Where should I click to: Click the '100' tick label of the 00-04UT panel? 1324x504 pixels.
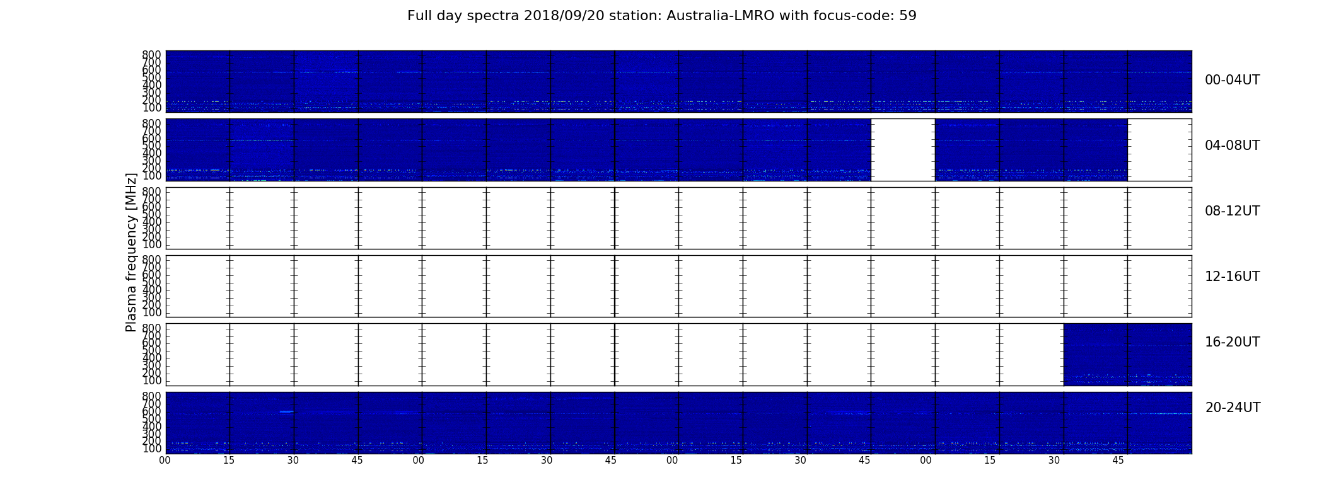click(151, 108)
